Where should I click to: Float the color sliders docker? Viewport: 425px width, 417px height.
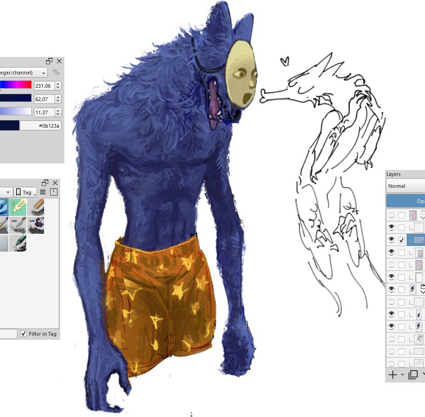[49, 61]
